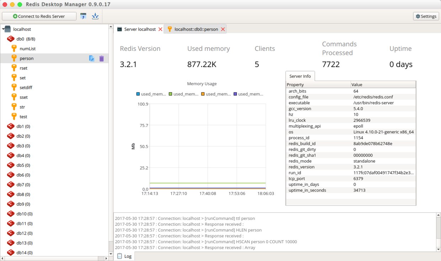Click the key icon beside test

click(14, 116)
